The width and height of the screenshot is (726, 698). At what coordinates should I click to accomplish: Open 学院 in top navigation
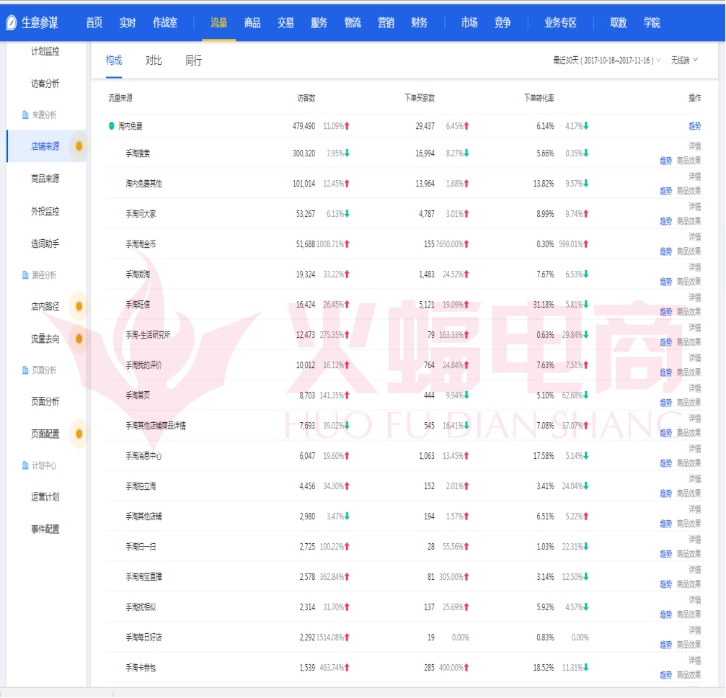click(x=652, y=22)
